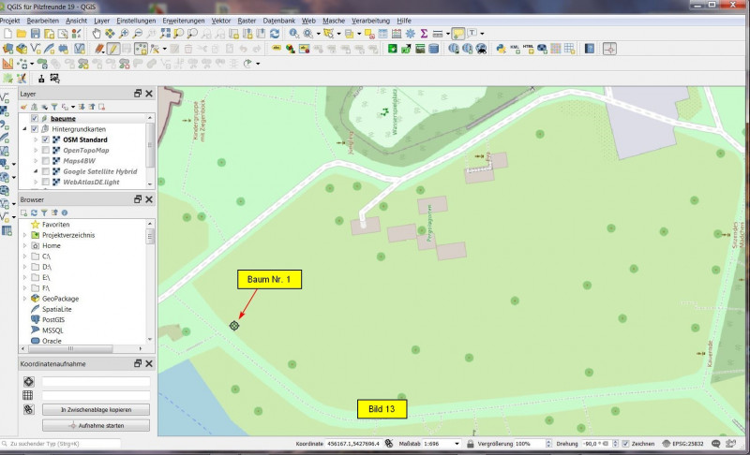Enable the OpenTopoMap layer checkbox
The width and height of the screenshot is (750, 455).
(45, 151)
